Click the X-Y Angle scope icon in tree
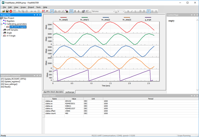 tap(5, 36)
